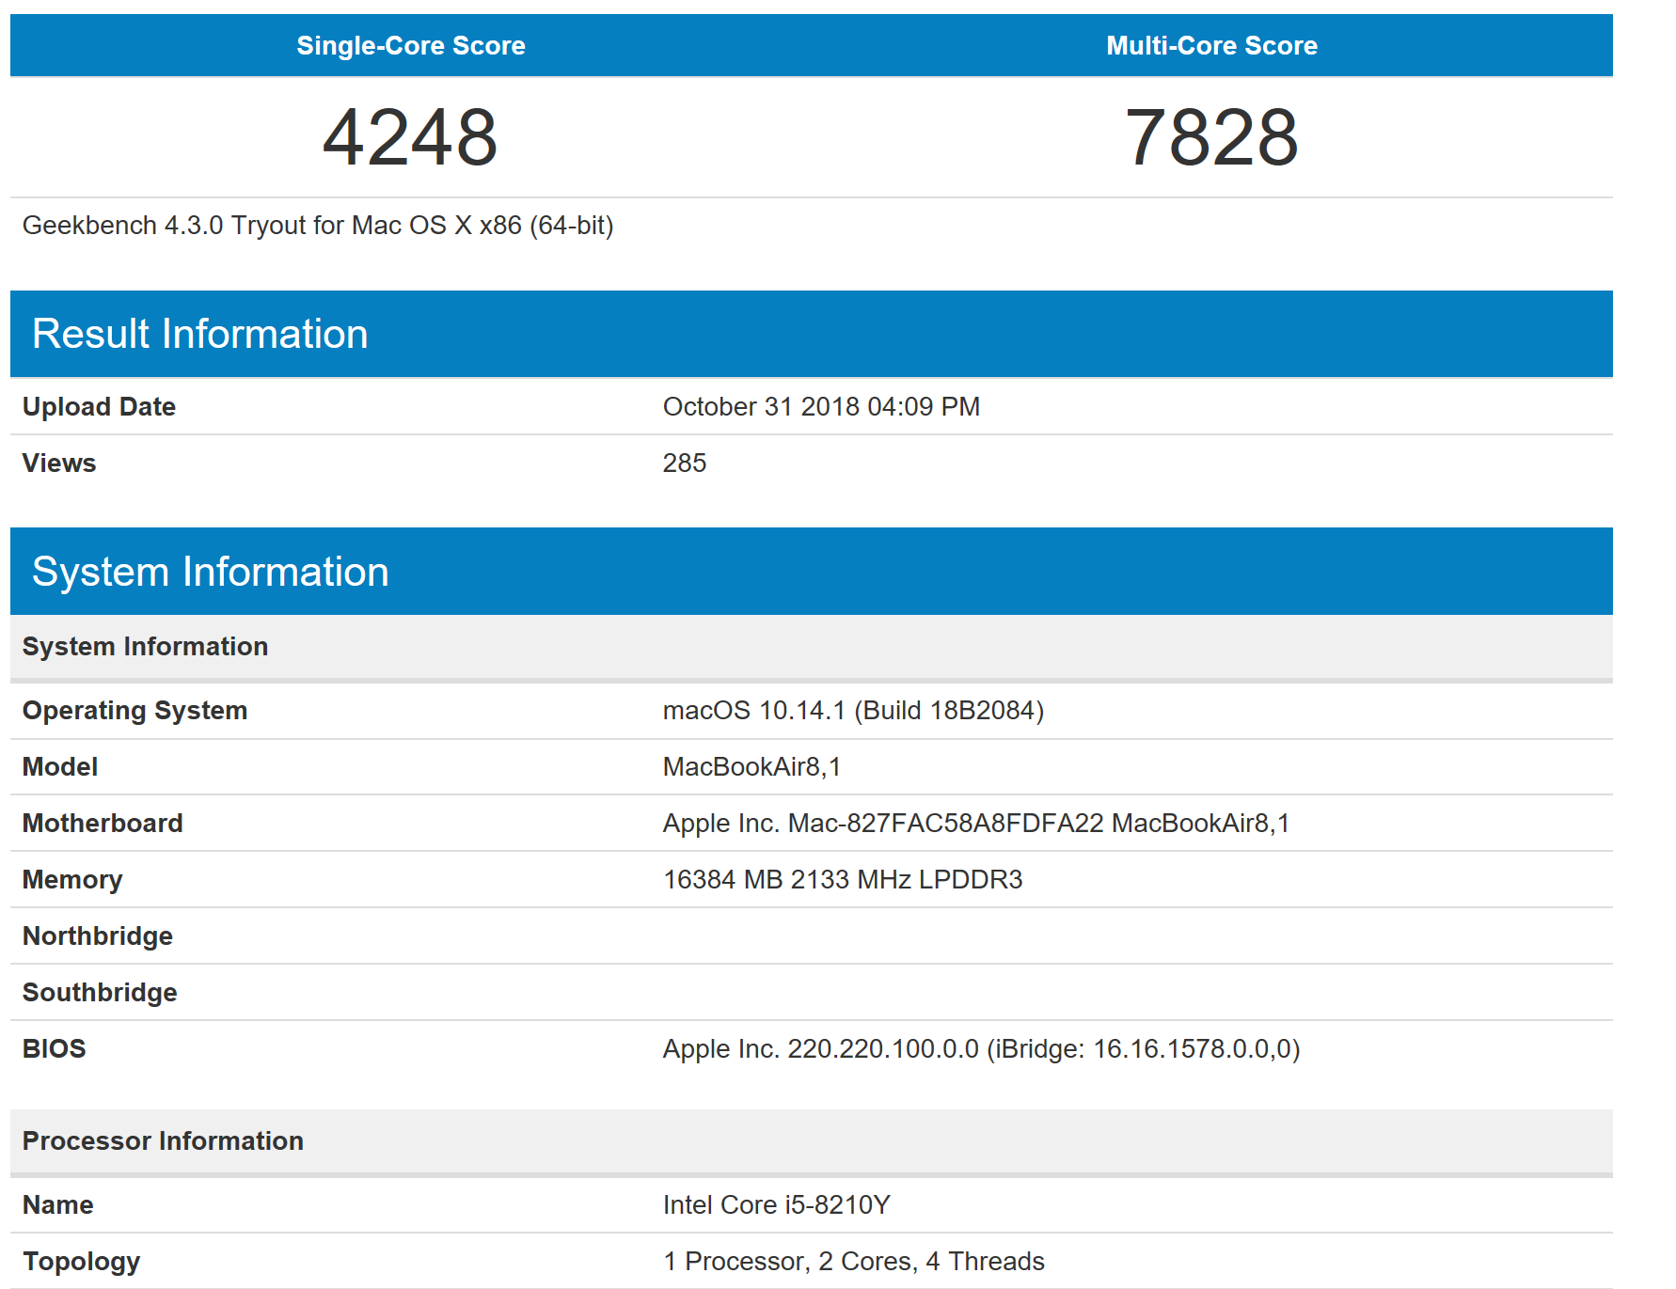
Task: Click the "Single-Core Score" header text
Action: 411,45
